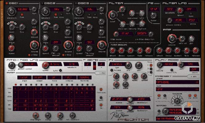
Task: Click the OSC1 sym knob
Action: tap(34, 9)
